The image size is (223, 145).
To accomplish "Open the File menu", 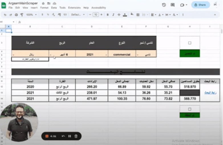I will tap(11, 8).
